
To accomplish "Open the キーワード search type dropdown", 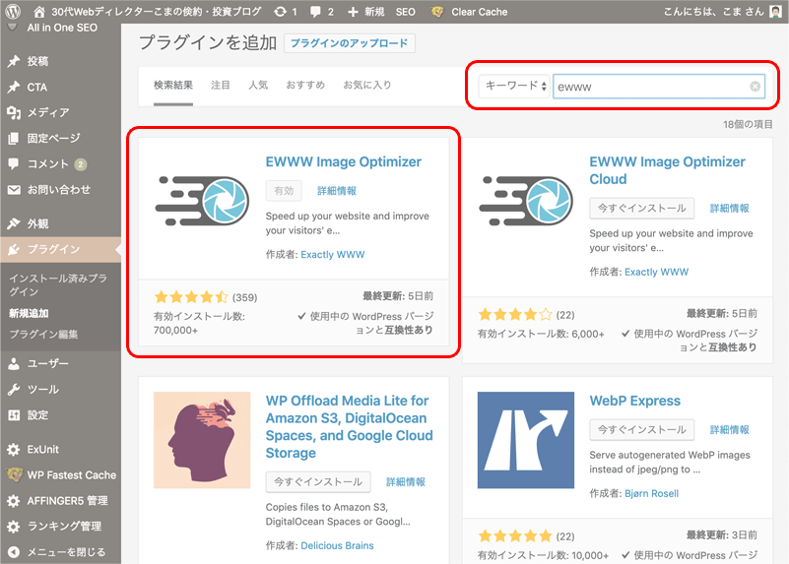I will tap(514, 86).
